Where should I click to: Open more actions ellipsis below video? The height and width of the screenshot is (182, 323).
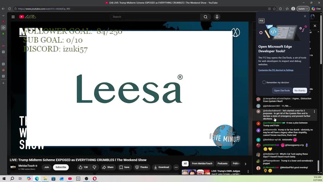[176, 167]
